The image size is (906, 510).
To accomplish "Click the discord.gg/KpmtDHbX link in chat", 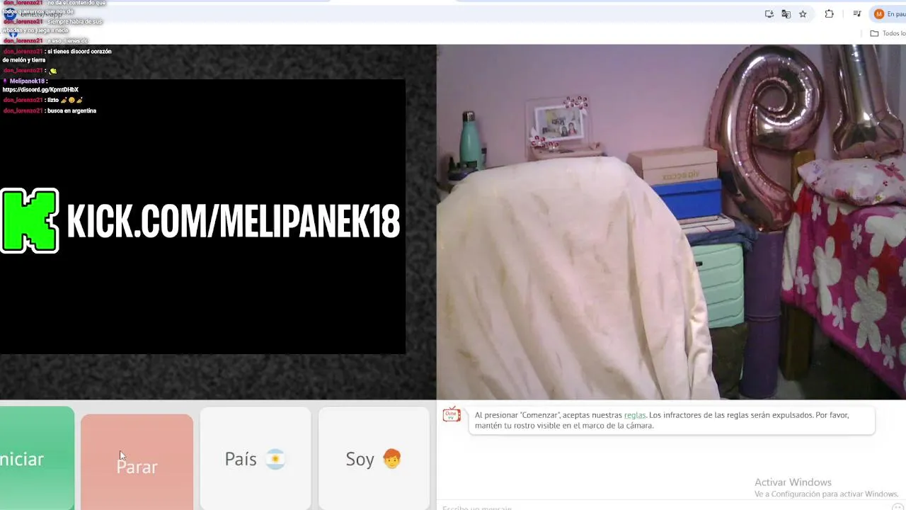I will [x=40, y=90].
